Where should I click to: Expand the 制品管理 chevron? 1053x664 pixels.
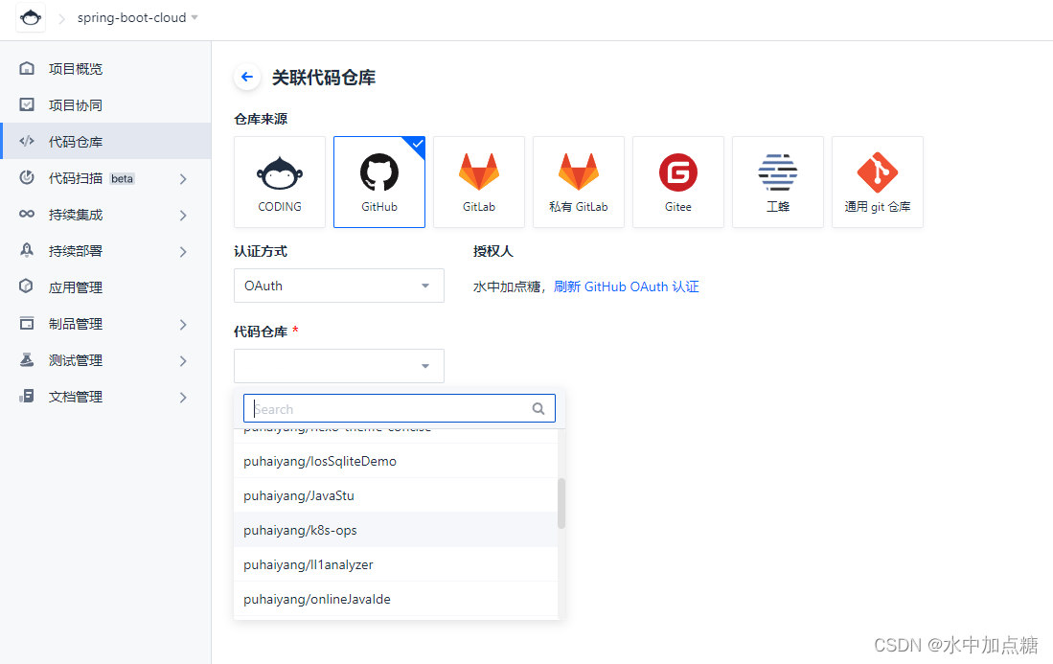pos(183,324)
